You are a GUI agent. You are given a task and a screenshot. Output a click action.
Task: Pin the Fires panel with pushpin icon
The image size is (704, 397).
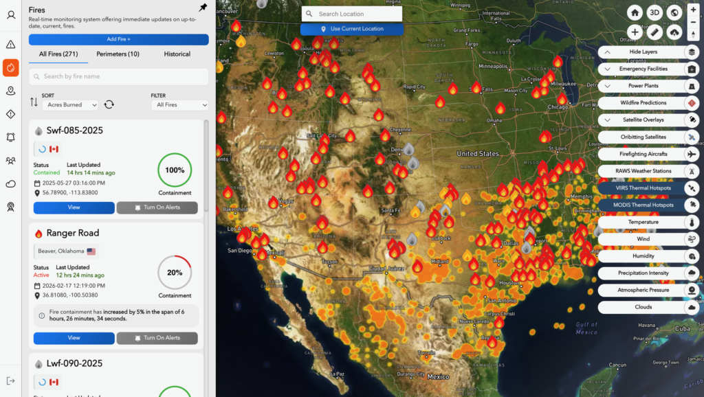(203, 8)
